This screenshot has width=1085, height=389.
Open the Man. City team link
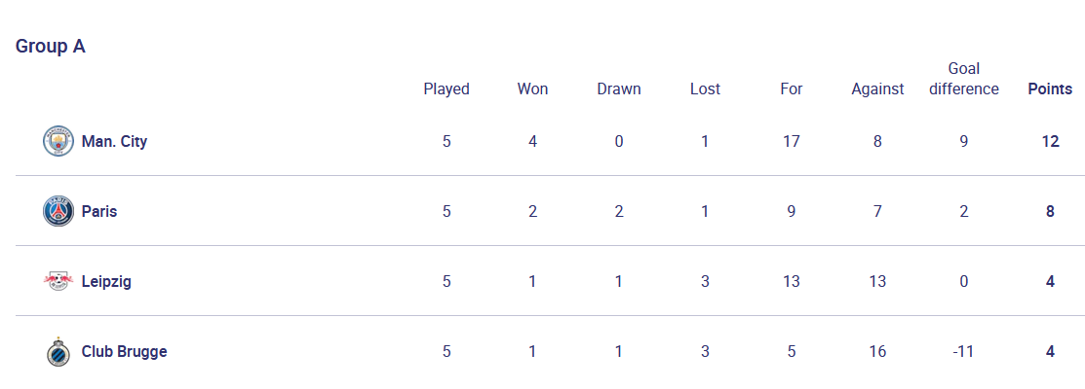(114, 141)
